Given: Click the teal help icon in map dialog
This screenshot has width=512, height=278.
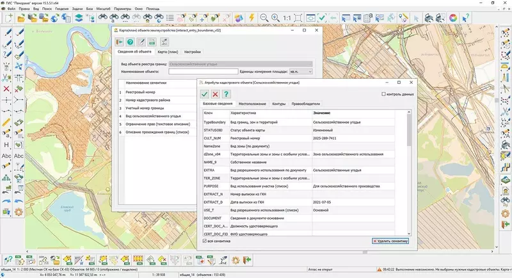Looking at the screenshot, I should [x=131, y=42].
